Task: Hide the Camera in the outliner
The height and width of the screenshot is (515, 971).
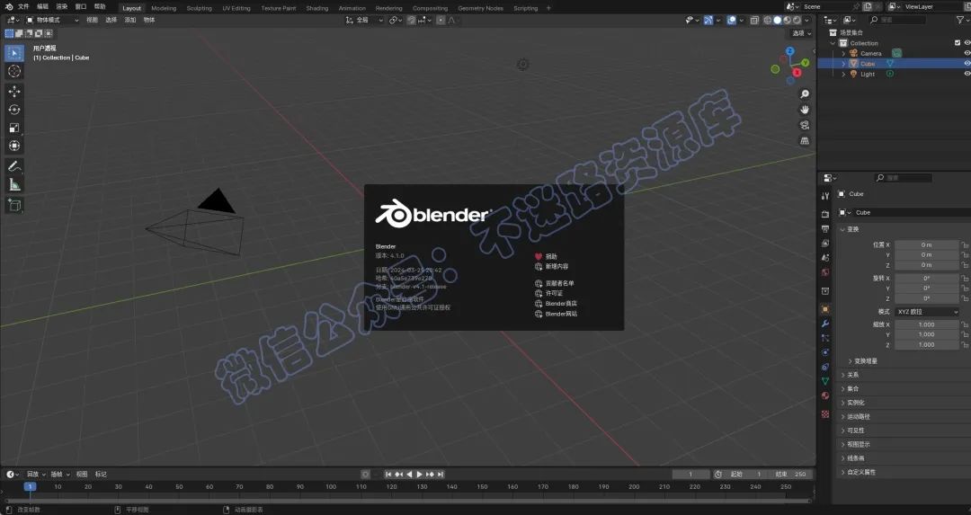Action: click(967, 53)
